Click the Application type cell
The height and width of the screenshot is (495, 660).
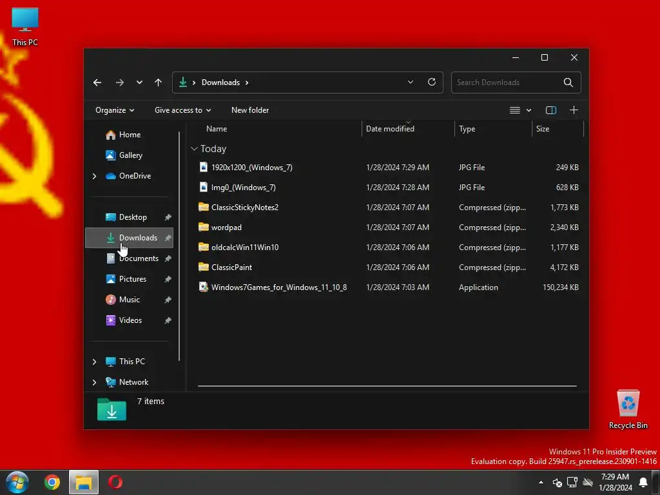[478, 287]
